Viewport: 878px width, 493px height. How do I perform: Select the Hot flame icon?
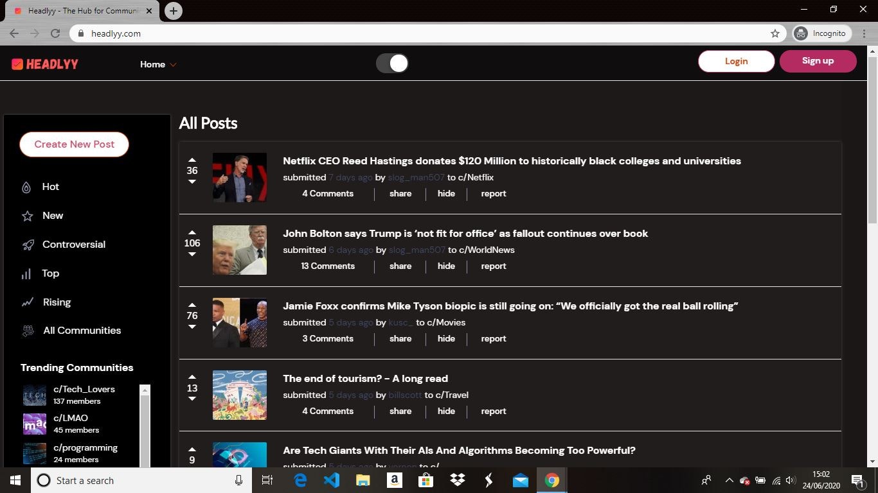26,187
